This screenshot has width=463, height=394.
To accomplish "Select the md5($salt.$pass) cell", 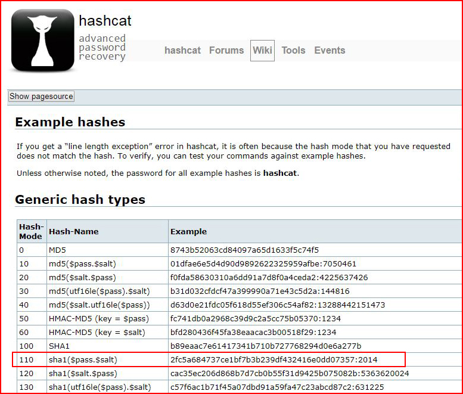I will click(x=107, y=278).
